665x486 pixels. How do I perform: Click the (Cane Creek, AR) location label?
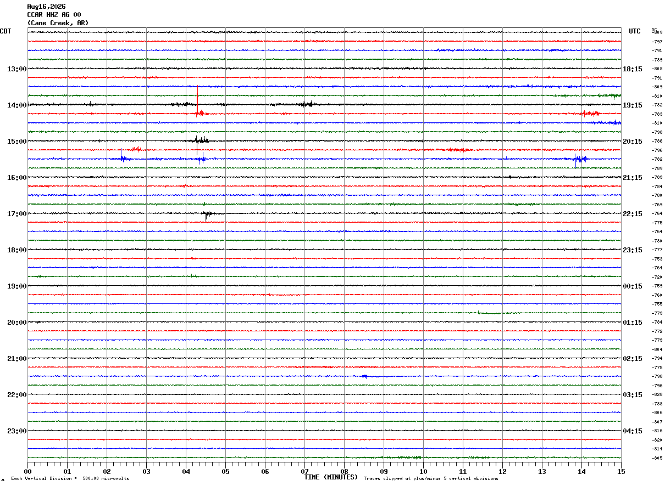pos(58,23)
